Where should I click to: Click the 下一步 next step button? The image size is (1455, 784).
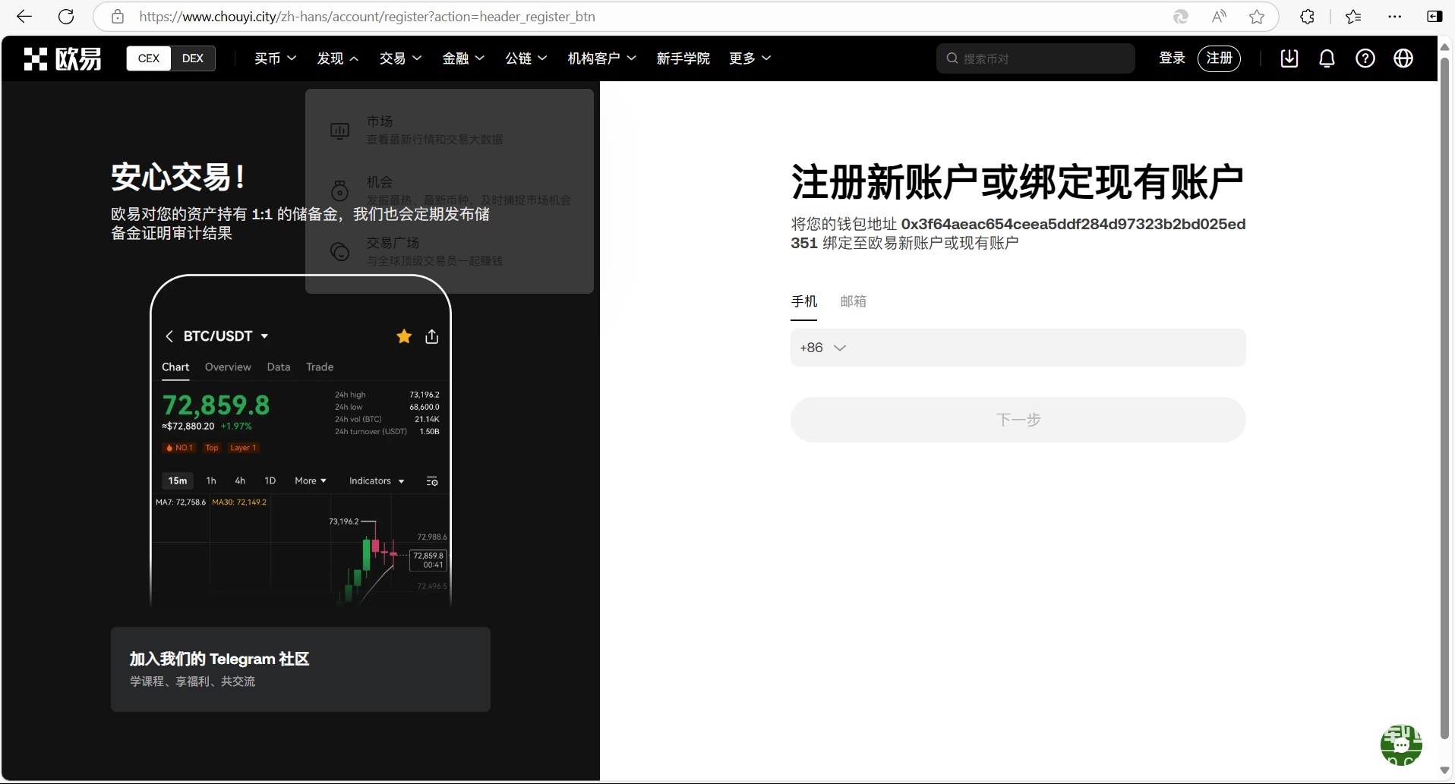pyautogui.click(x=1018, y=420)
